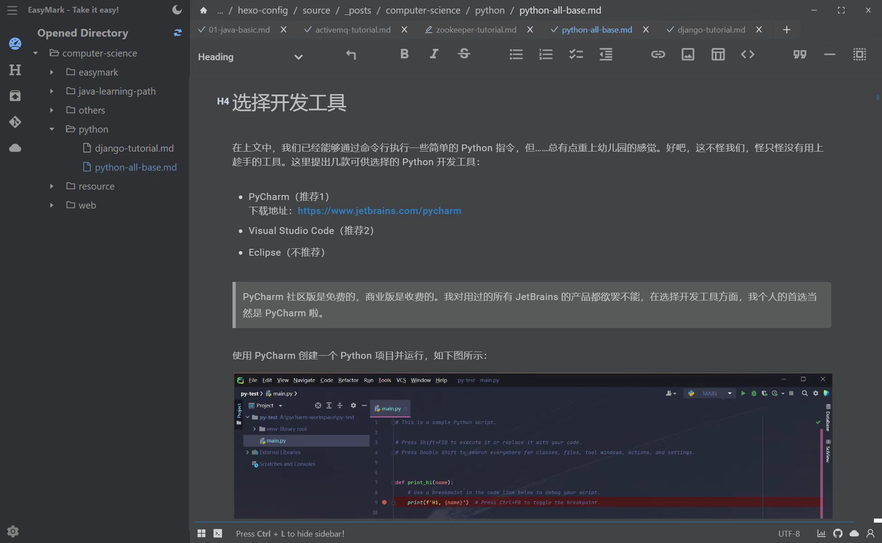Open the Git sidebar icon

click(15, 122)
